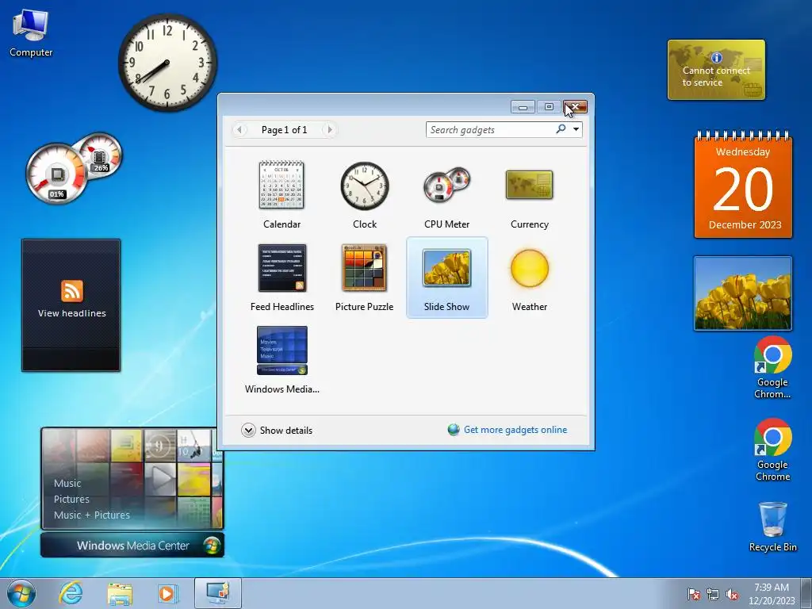Screen dimensions: 812x609
Task: Click the orange Calendar desktop gadget
Action: (x=743, y=185)
